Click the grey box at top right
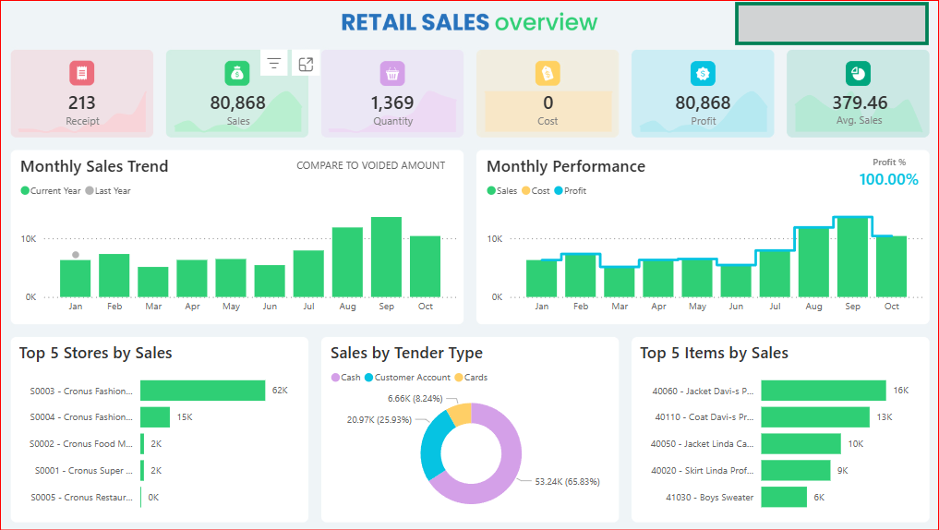The image size is (939, 530). tap(832, 23)
